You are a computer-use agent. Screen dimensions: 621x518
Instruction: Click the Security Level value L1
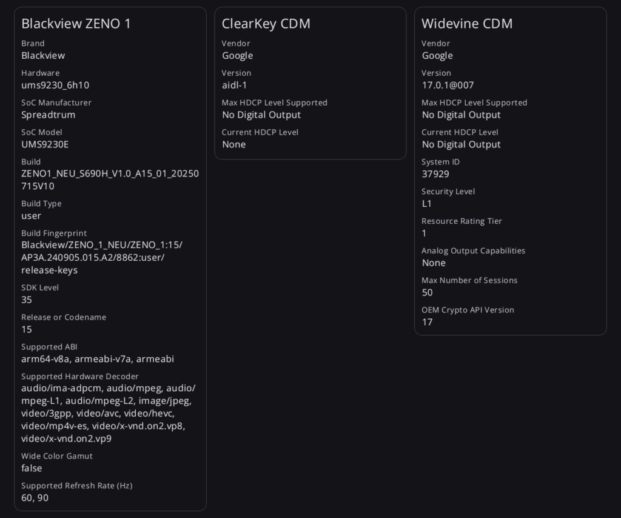pyautogui.click(x=426, y=204)
